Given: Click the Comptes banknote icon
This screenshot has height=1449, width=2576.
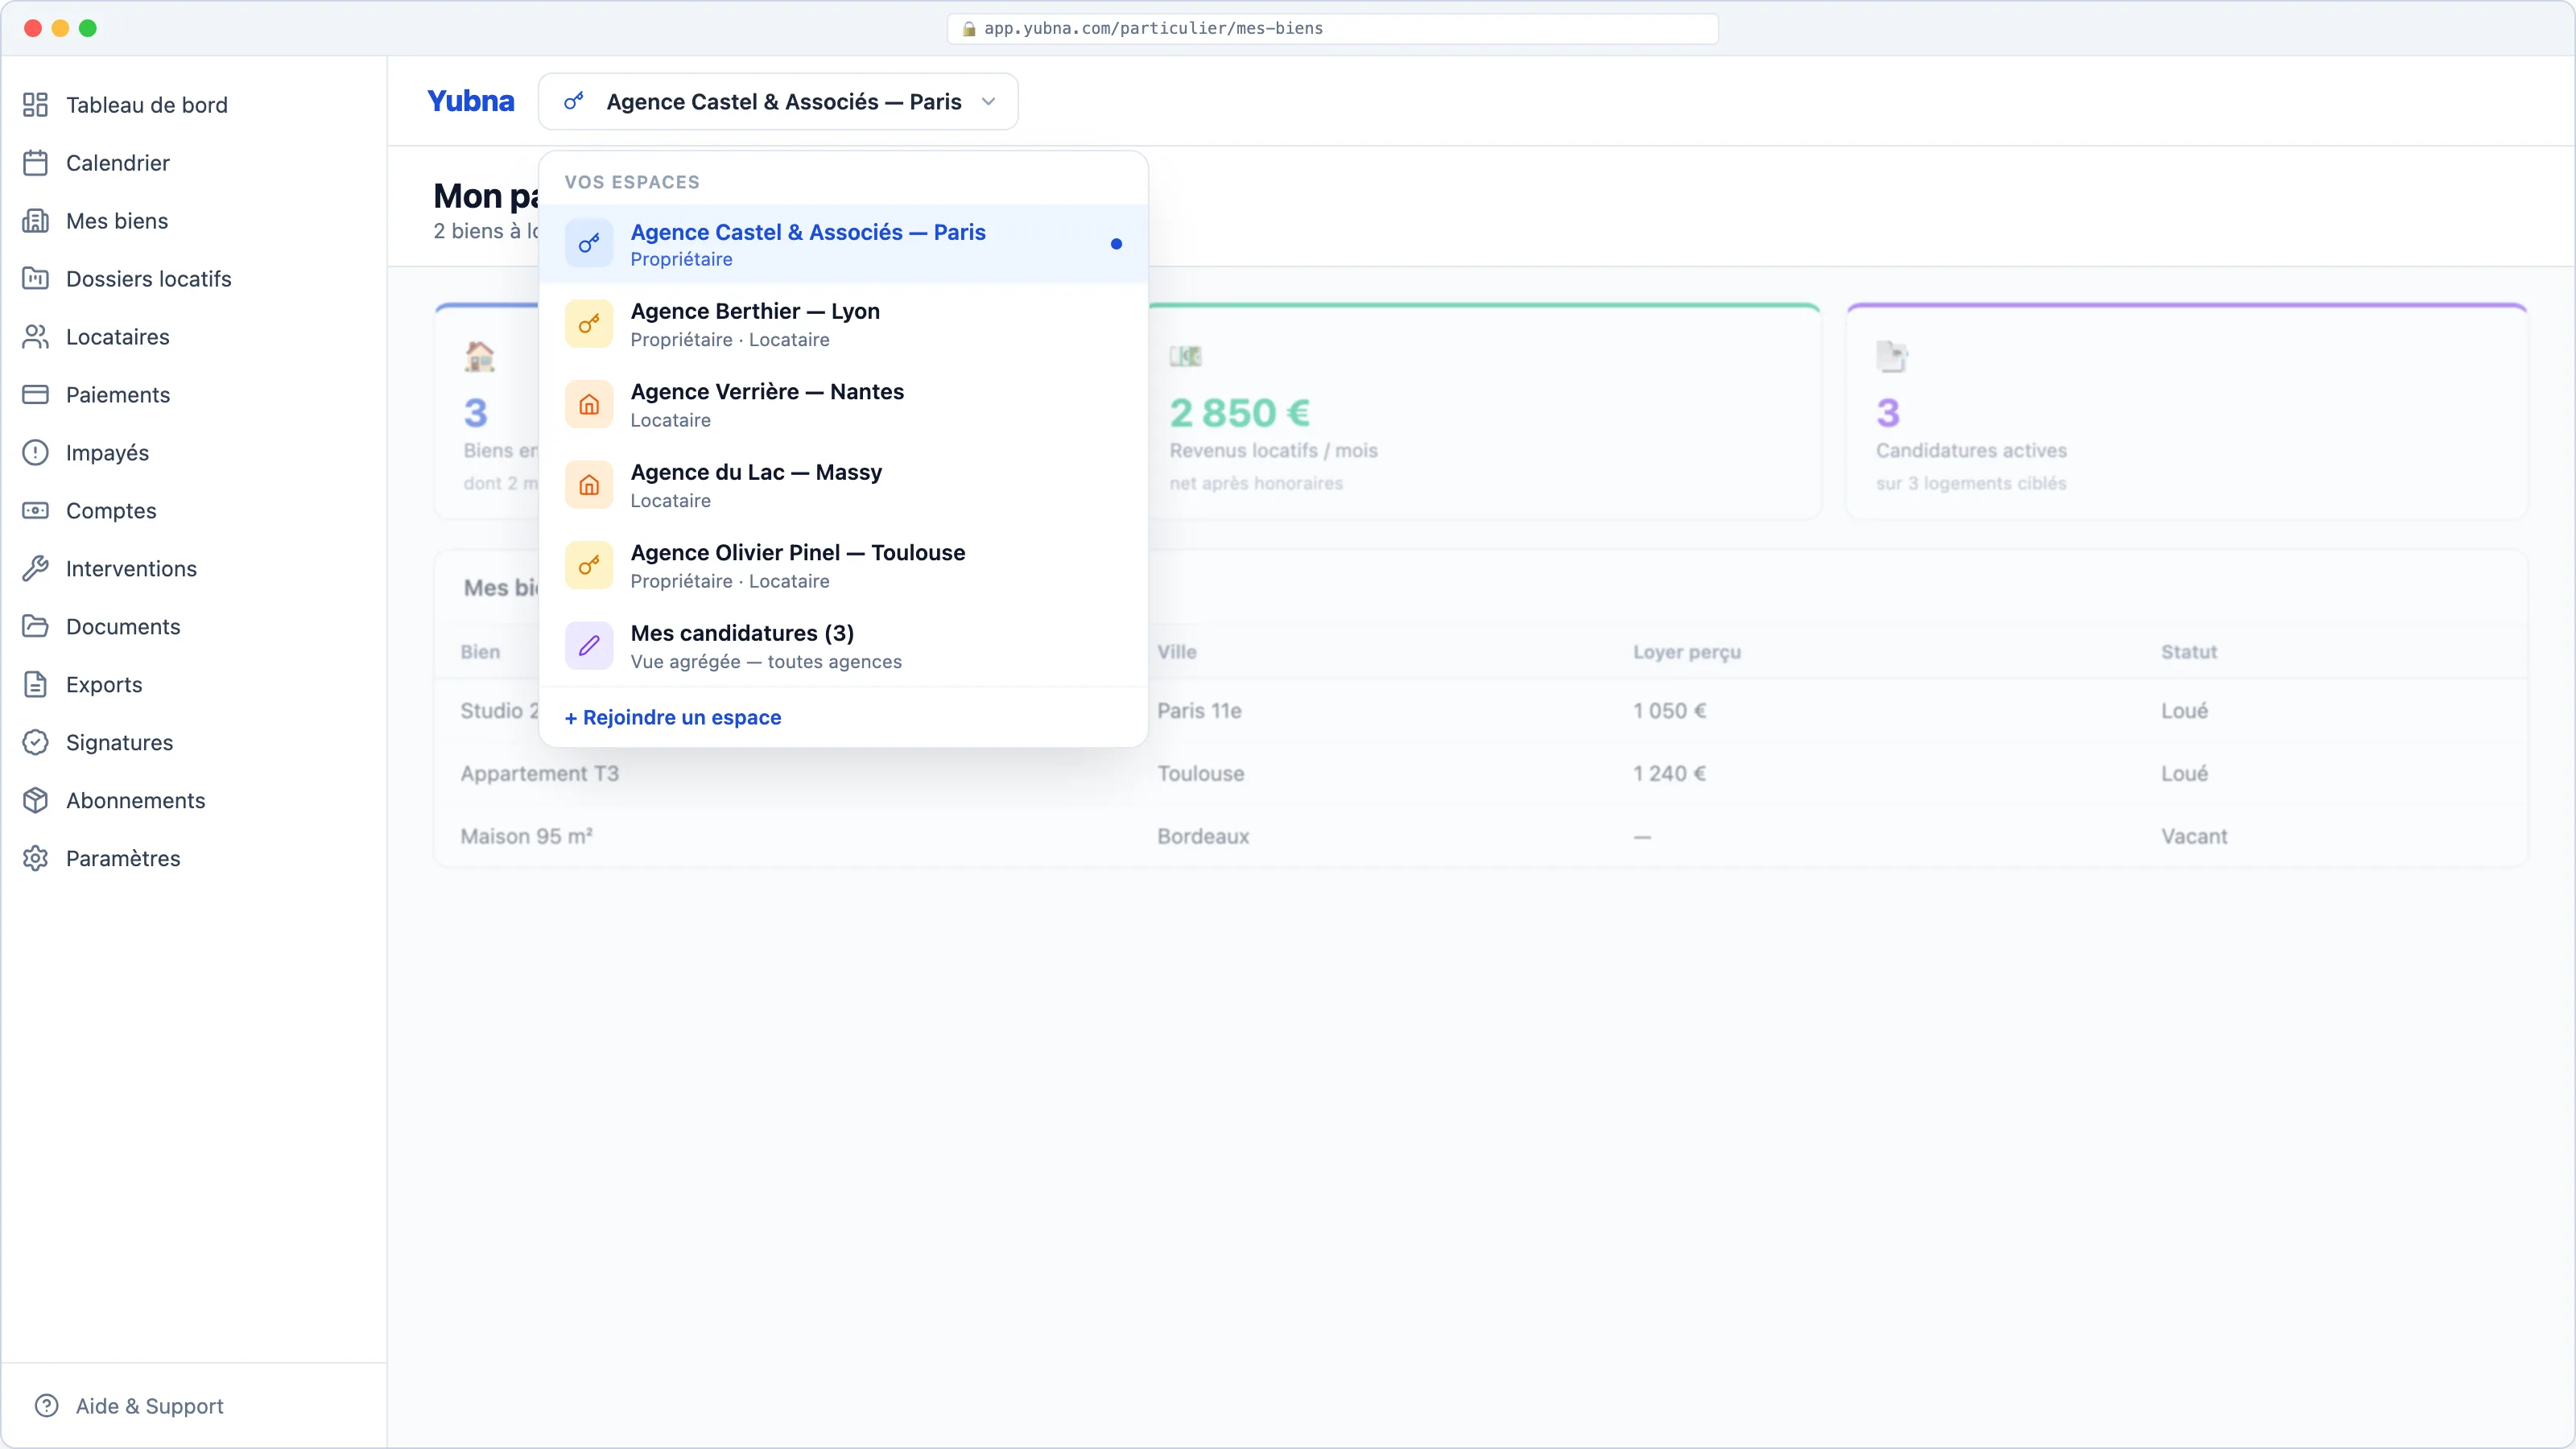Looking at the screenshot, I should point(36,511).
